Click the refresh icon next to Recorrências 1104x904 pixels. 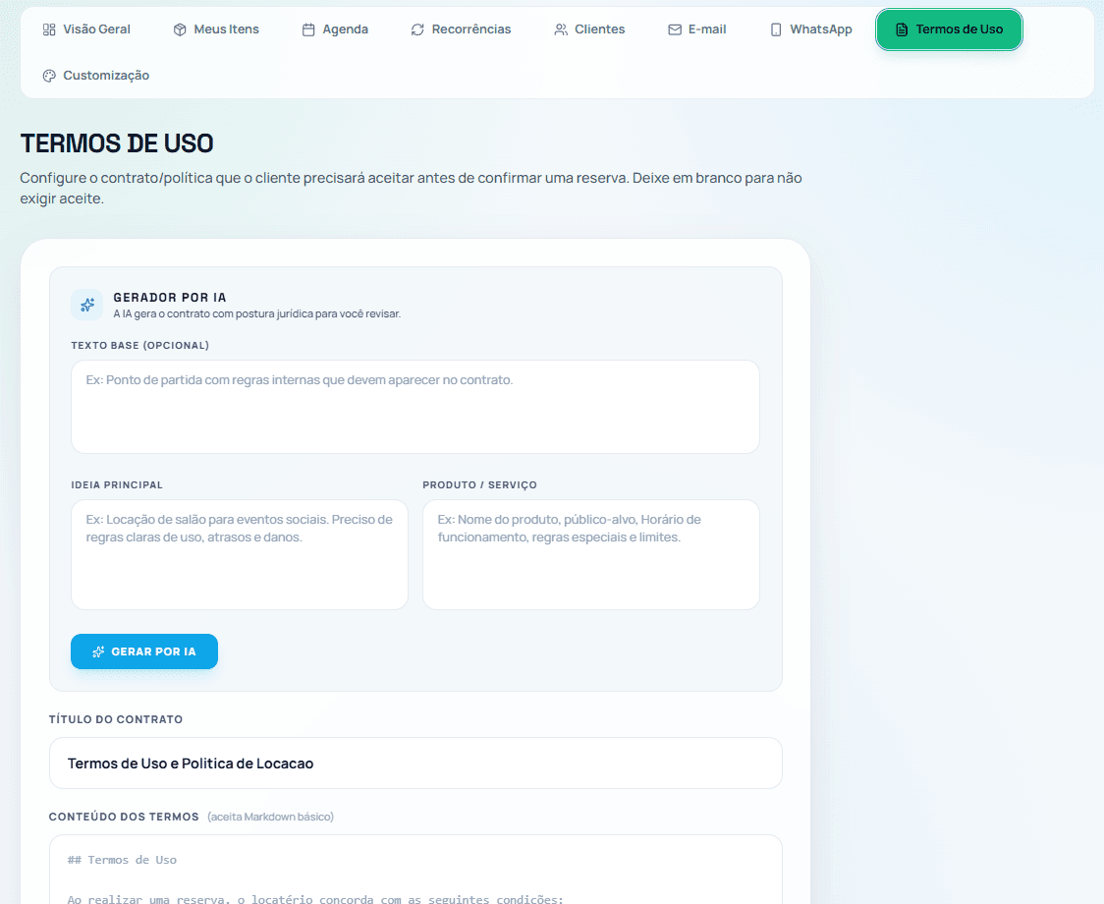(x=416, y=28)
